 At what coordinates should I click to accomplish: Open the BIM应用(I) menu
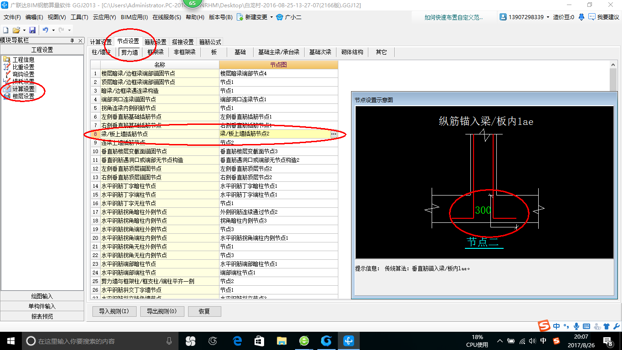134,17
